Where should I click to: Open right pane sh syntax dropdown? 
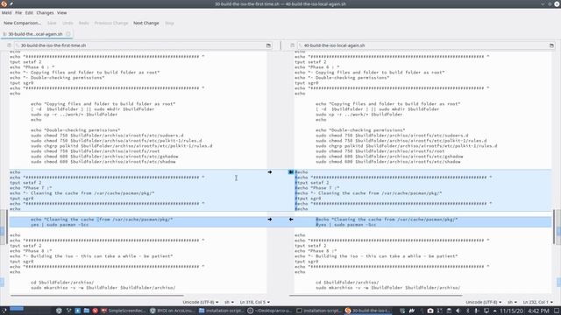tap(512, 302)
